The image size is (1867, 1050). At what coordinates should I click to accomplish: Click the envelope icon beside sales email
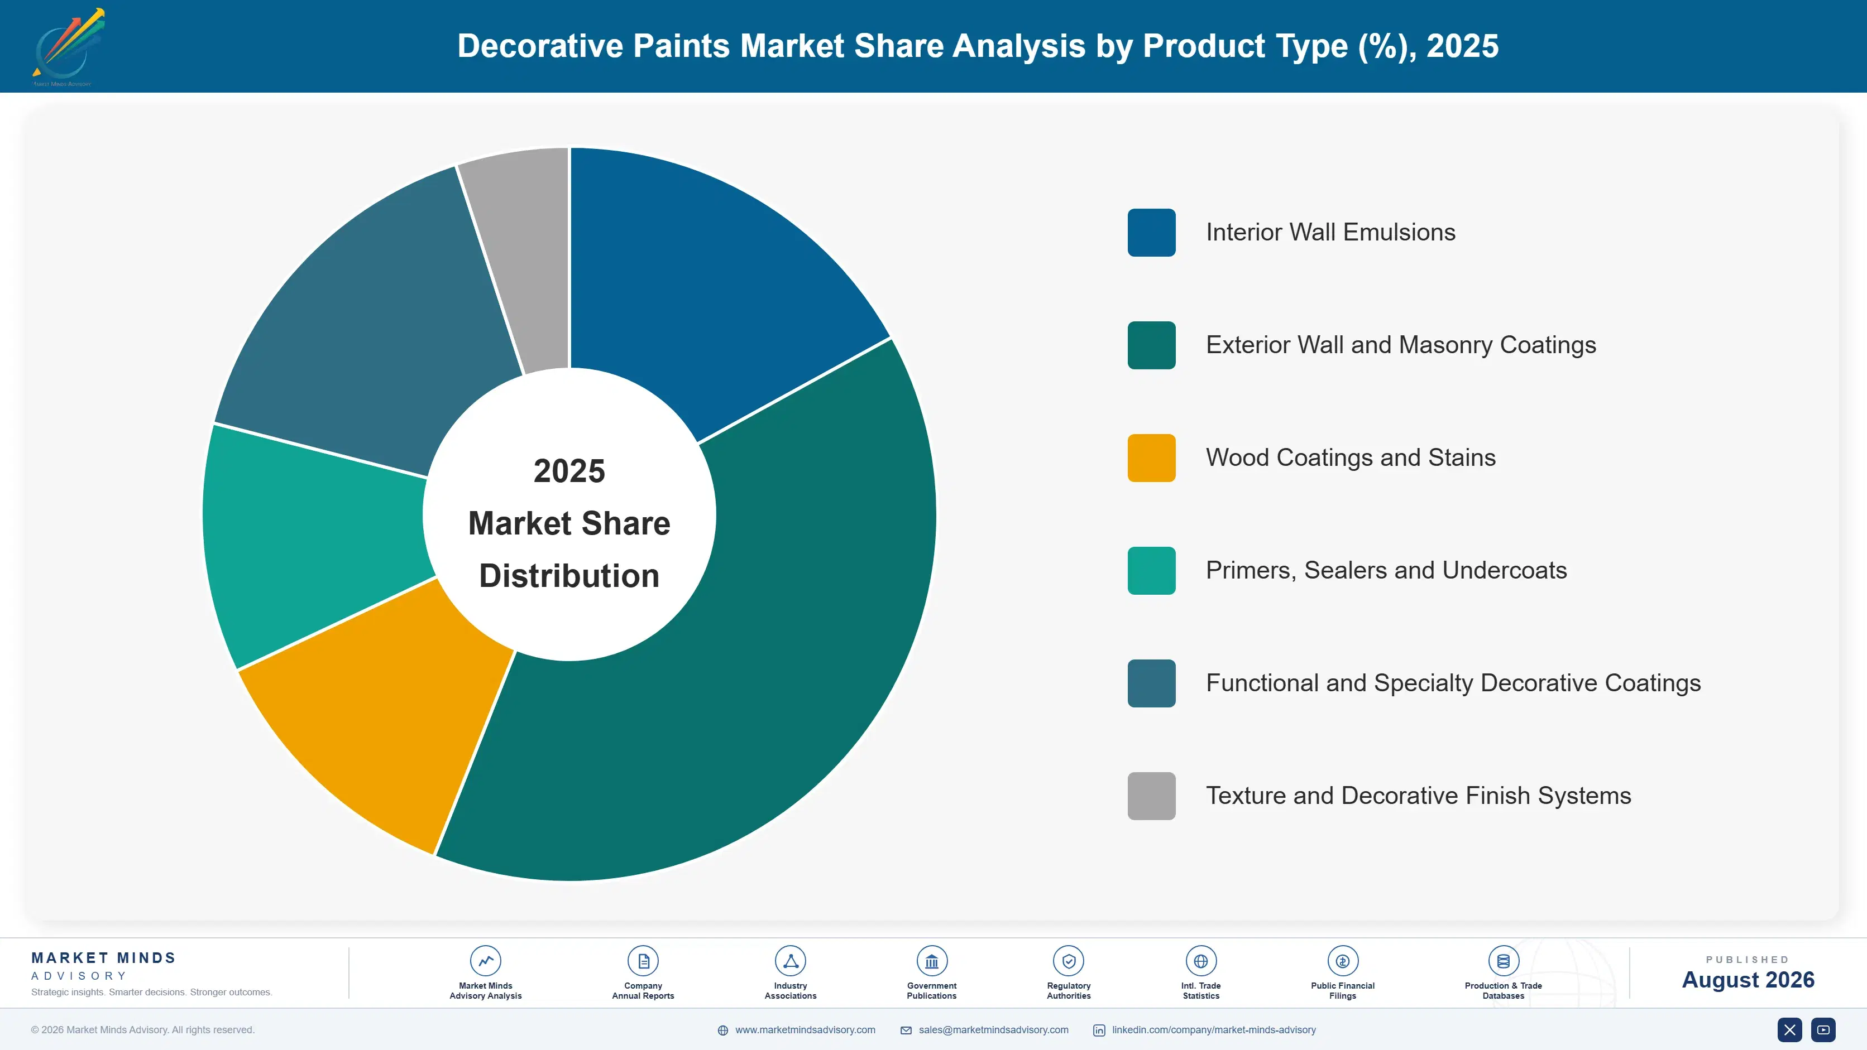click(906, 1030)
